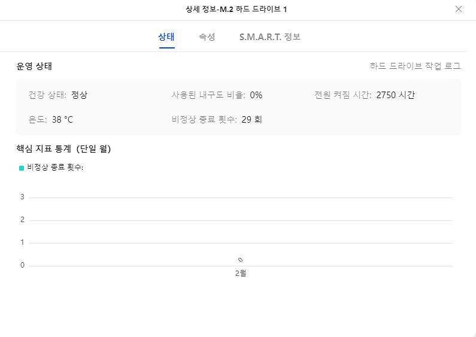The image size is (476, 337).
Task: Close the M.2 drive details dialog
Action: tap(459, 10)
